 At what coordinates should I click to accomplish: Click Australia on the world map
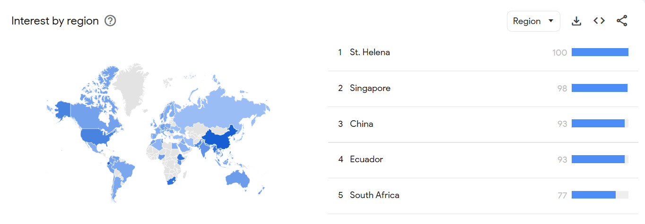coord(238,179)
